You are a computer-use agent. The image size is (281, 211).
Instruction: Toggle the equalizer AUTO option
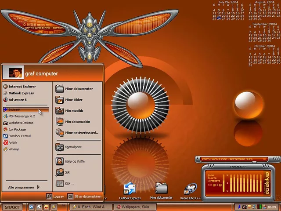point(209,178)
